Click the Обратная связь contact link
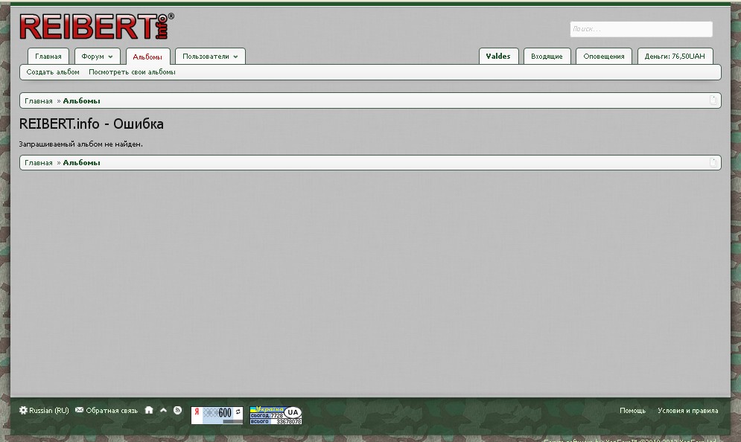Screen dimensions: 741x442 point(112,410)
